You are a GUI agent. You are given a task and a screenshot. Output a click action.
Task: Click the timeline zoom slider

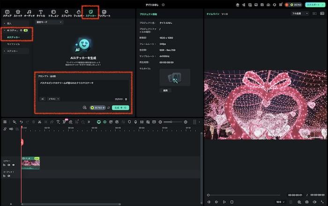click(x=172, y=122)
